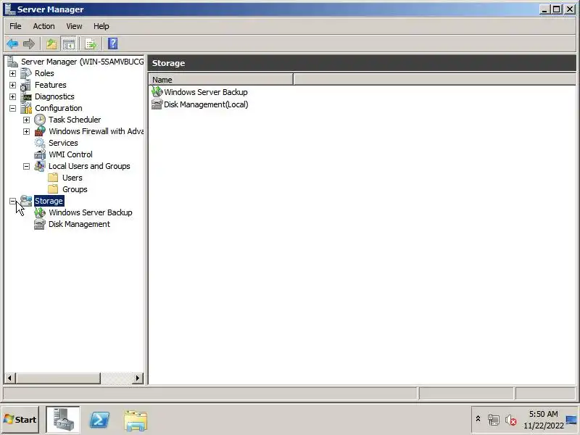Screen dimensions: 580x435
Task: Select the highlighted Storage label
Action: tap(49, 201)
